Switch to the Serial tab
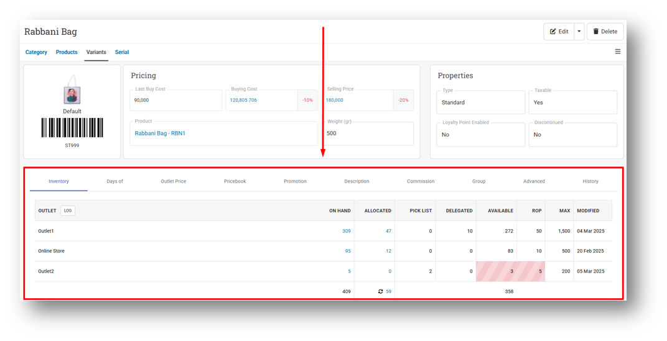 point(122,52)
